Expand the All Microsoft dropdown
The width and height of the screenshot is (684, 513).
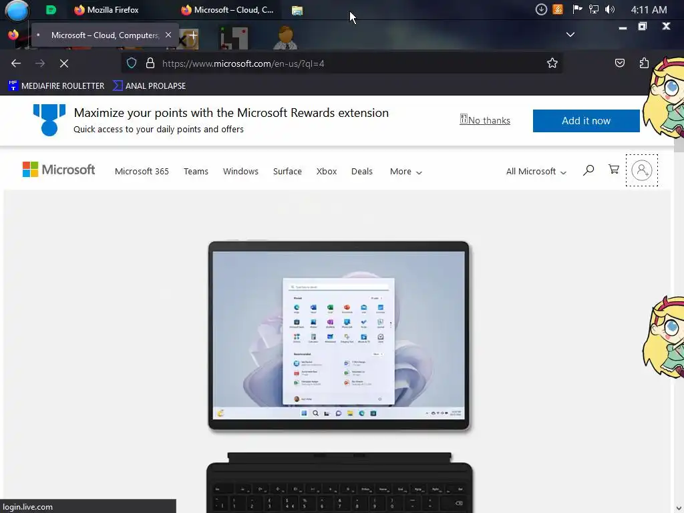536,171
